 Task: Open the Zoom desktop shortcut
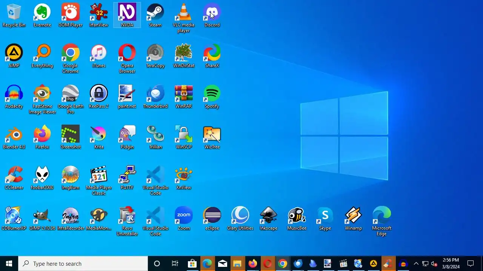[184, 219]
